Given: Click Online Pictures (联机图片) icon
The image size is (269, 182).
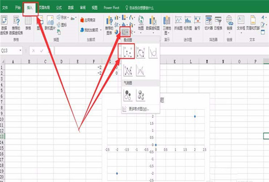Looking at the screenshot, I should tap(50, 21).
